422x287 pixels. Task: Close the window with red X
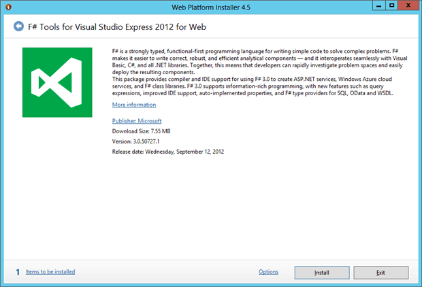[408, 5]
